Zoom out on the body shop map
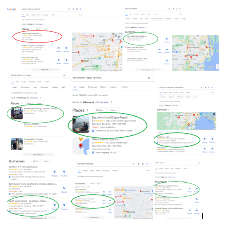 [x=217, y=68]
